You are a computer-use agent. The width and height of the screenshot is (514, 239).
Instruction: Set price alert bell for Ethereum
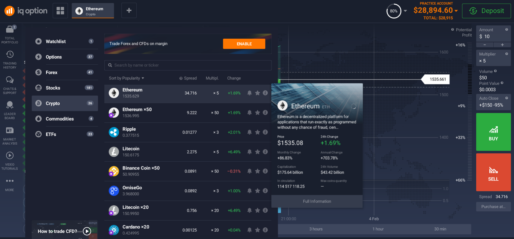[x=249, y=93]
